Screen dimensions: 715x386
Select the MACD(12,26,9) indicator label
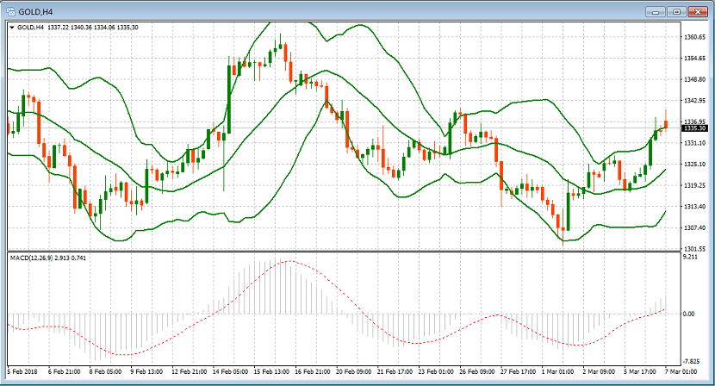[x=48, y=258]
